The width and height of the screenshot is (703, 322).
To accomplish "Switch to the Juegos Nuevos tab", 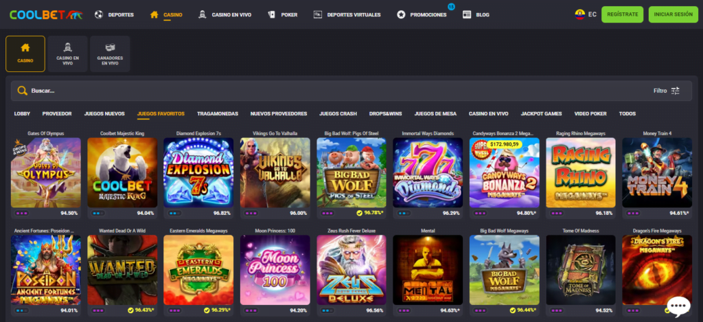I will point(104,114).
